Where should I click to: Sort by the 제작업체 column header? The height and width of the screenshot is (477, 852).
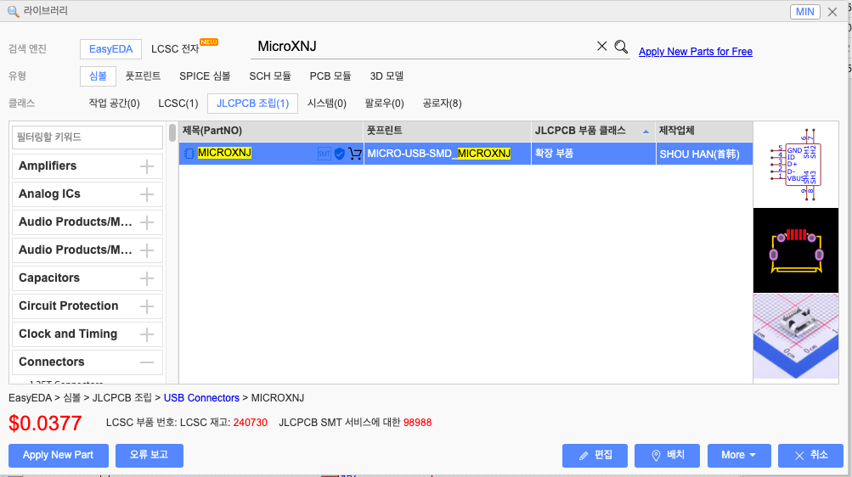pyautogui.click(x=704, y=131)
